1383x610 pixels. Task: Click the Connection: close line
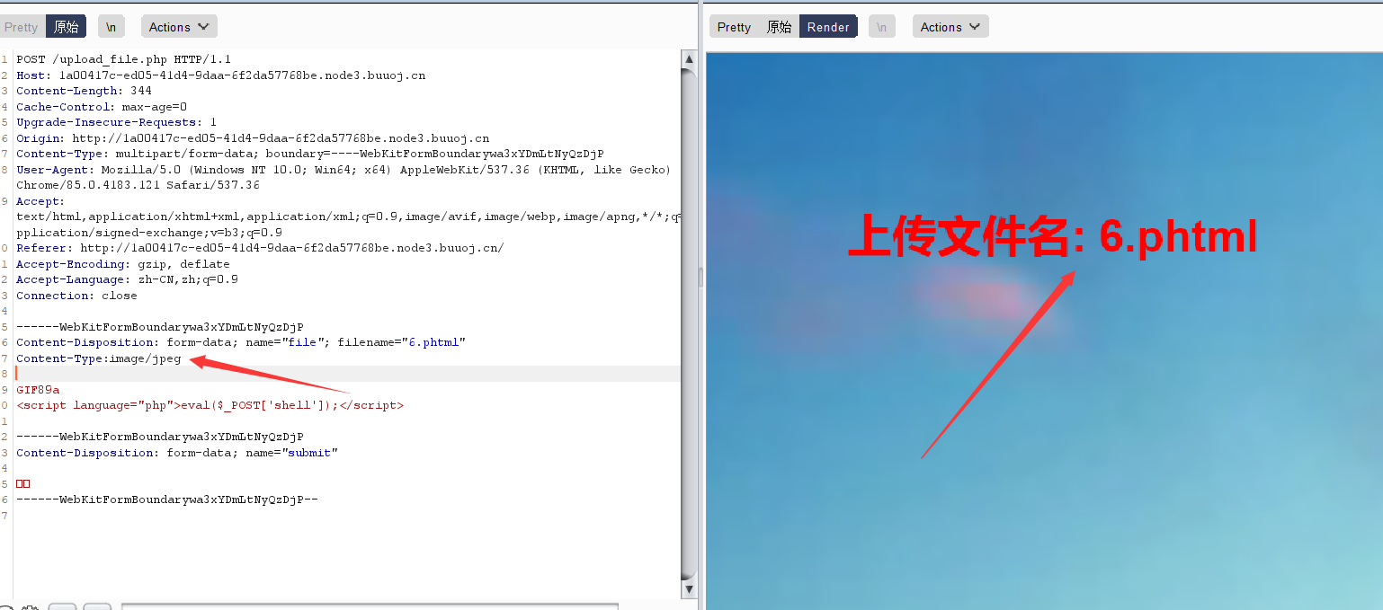tap(76, 296)
